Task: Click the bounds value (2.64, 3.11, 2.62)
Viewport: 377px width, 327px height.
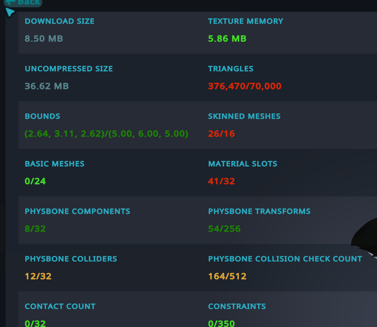Action: pos(106,134)
